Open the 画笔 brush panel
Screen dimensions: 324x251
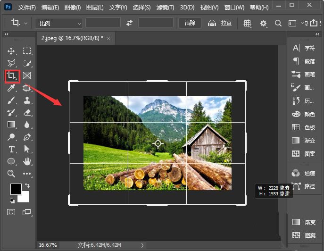[304, 74]
